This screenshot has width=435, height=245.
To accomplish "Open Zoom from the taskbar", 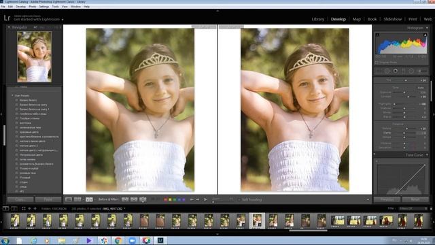I will tap(132, 240).
